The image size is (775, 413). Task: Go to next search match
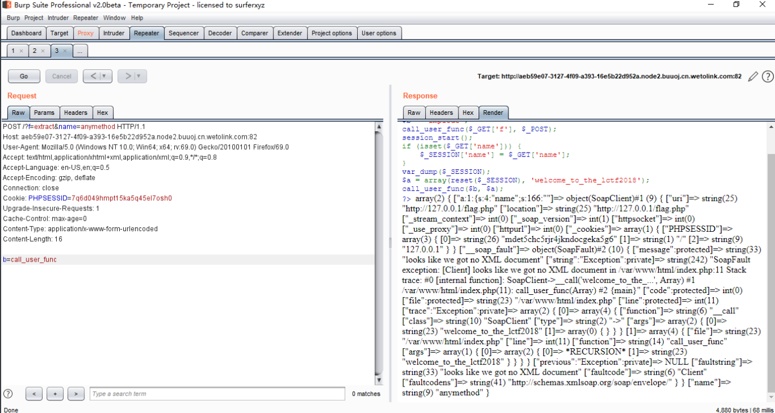click(76, 394)
